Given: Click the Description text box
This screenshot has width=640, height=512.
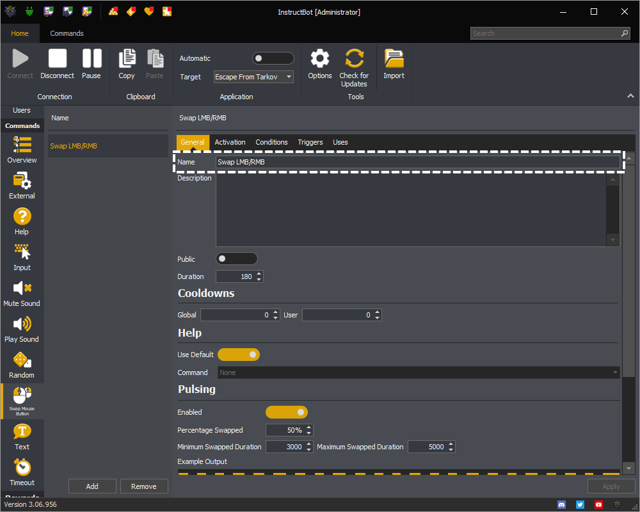Looking at the screenshot, I should click(411, 209).
